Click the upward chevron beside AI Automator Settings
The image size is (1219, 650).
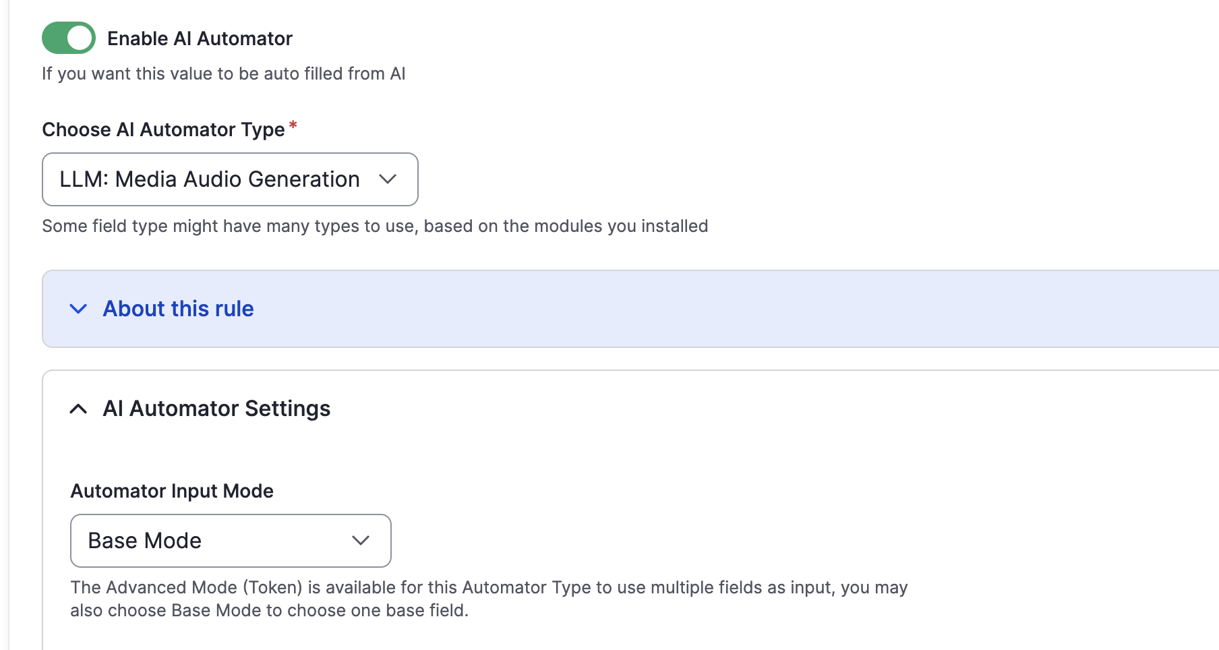pos(78,409)
